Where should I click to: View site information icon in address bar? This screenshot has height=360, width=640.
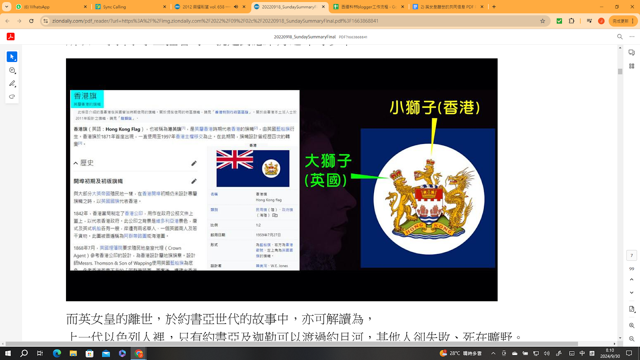[x=46, y=21]
